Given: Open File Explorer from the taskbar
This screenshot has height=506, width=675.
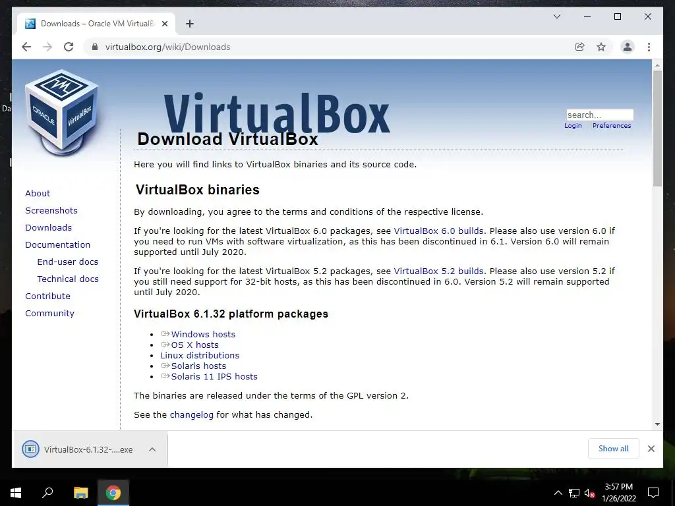Looking at the screenshot, I should [80, 493].
